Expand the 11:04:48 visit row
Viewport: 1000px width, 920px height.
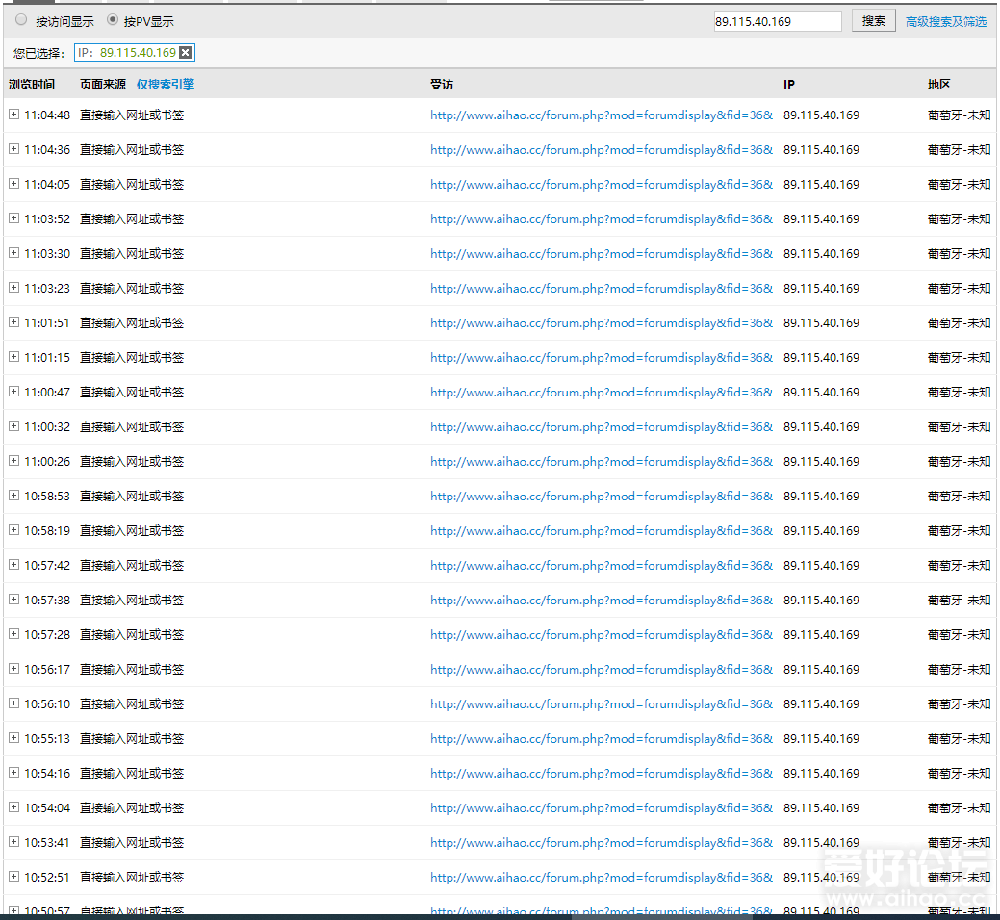[x=13, y=115]
